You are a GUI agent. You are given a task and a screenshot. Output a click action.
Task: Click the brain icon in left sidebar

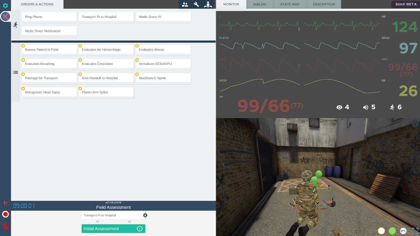[x=5, y=203]
